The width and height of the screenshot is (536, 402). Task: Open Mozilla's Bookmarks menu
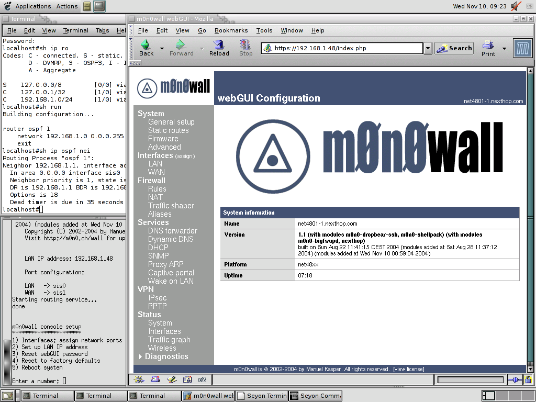231,30
